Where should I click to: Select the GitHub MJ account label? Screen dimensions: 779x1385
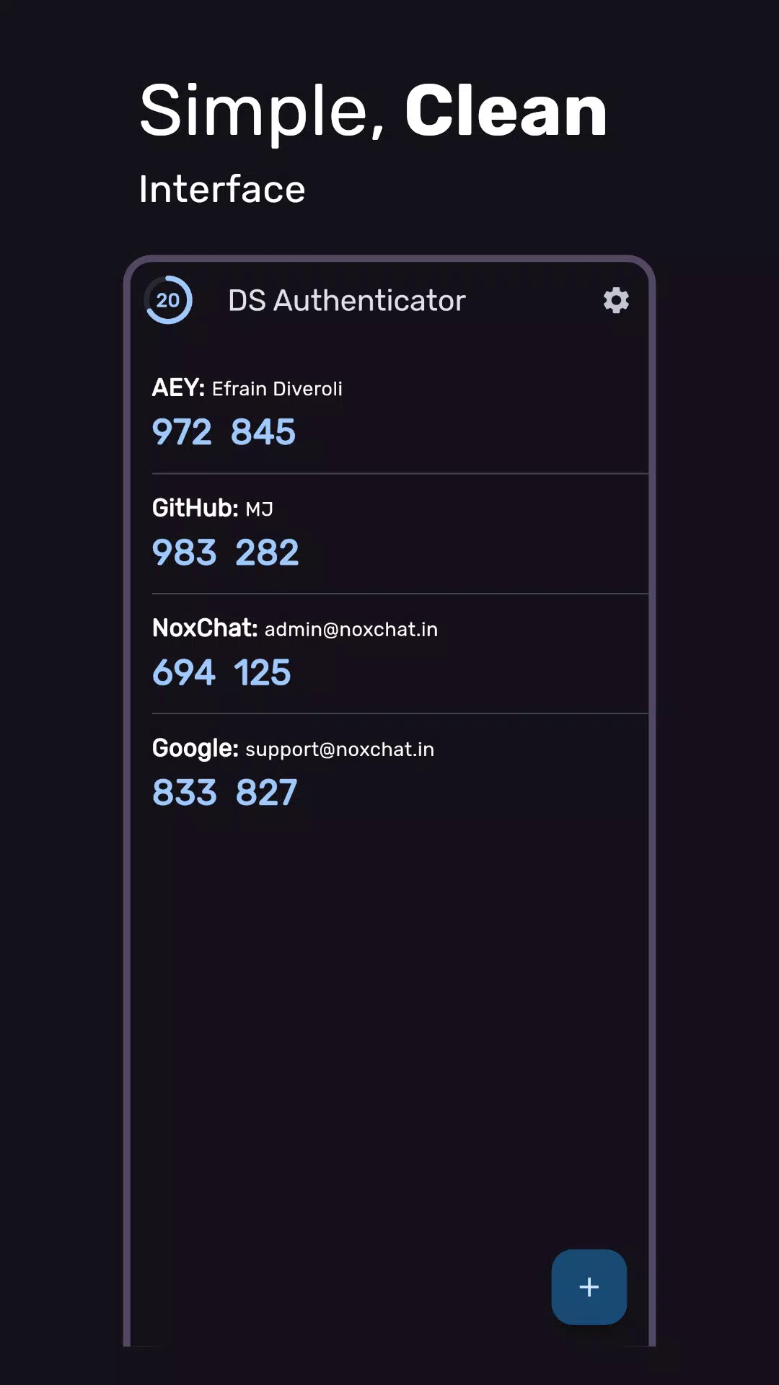(x=213, y=509)
